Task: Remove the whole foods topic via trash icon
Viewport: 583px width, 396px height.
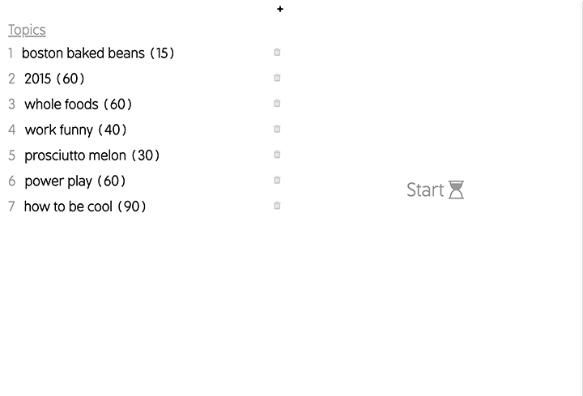Action: [x=277, y=104]
